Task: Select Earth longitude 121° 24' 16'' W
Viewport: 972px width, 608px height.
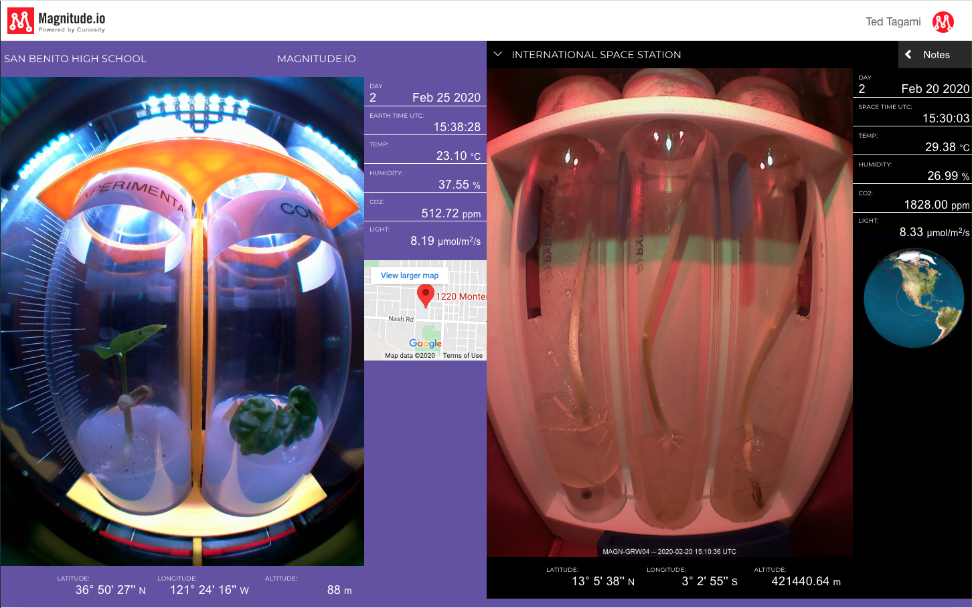Action: coord(210,590)
